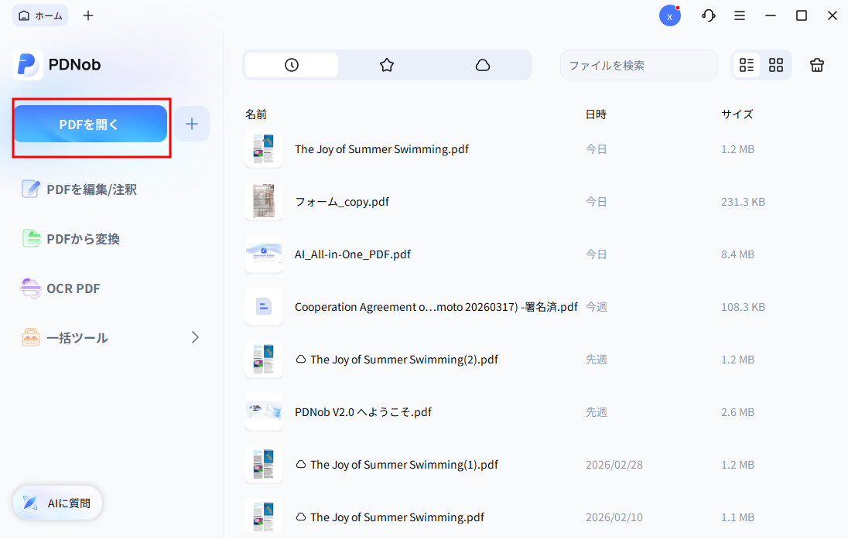The height and width of the screenshot is (539, 848).
Task: Click the customer support headset icon
Action: point(708,15)
